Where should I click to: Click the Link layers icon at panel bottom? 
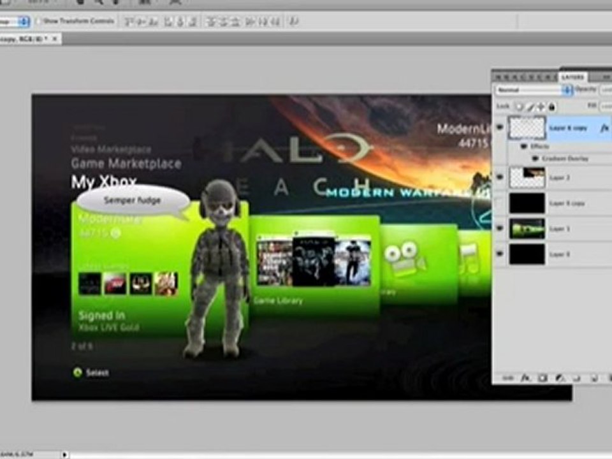507,378
